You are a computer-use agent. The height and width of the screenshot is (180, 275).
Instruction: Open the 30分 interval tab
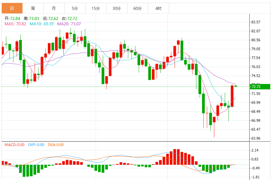point(117,8)
